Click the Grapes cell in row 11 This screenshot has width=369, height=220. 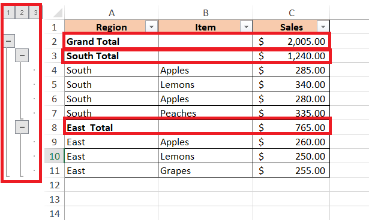(x=205, y=170)
